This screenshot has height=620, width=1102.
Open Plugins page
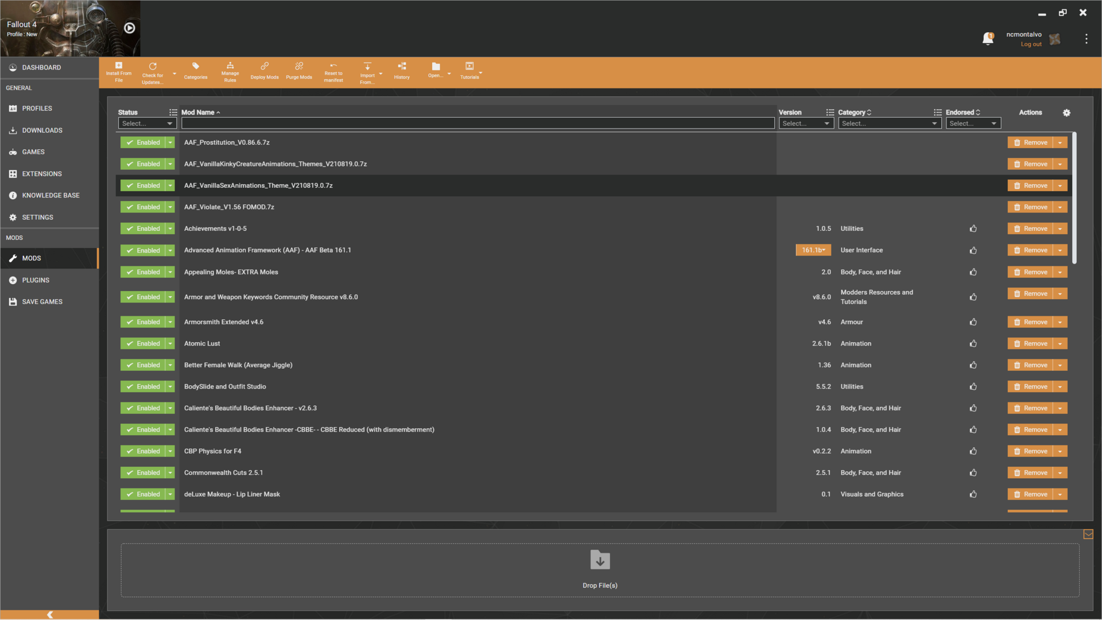tap(49, 280)
